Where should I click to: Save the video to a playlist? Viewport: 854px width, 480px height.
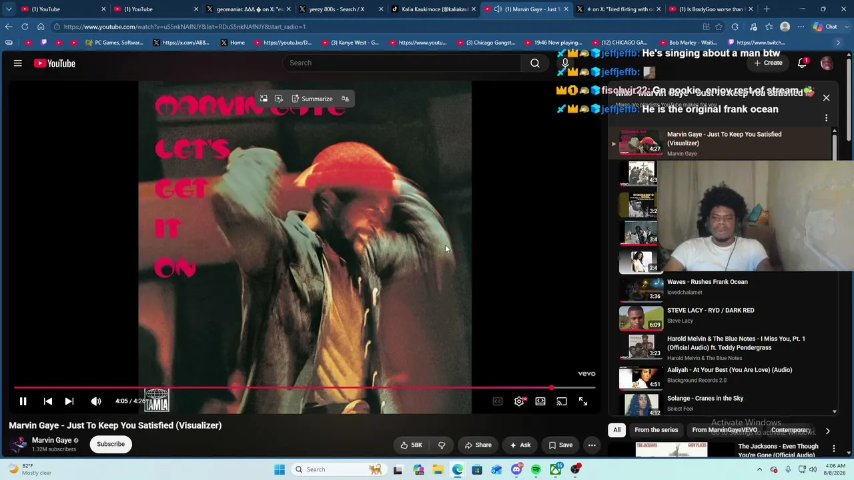561,445
